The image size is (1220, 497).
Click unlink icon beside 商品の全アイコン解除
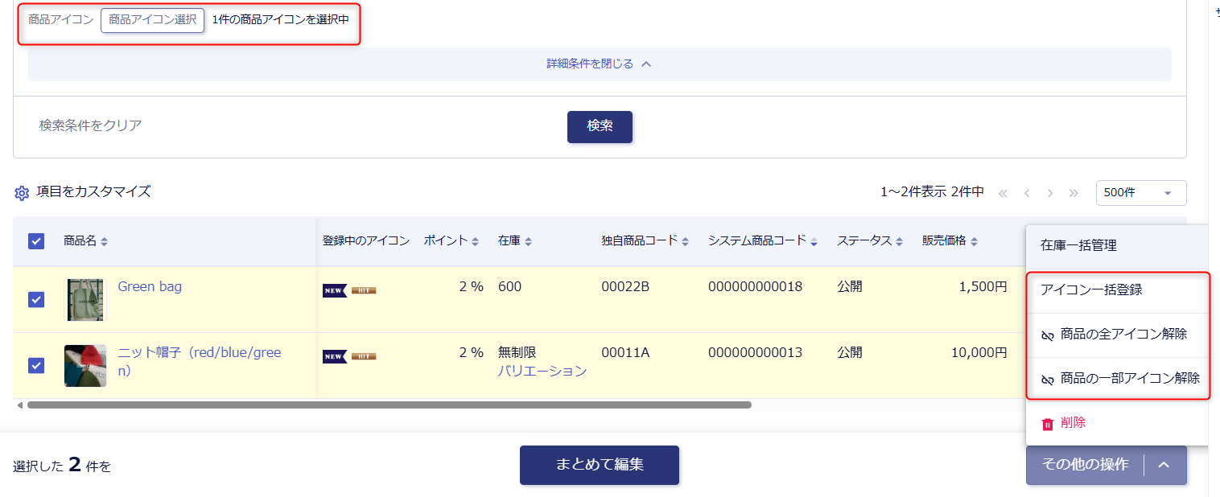click(x=1048, y=335)
